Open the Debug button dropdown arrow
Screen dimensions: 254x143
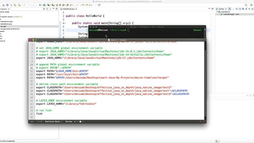[x=42, y=5]
